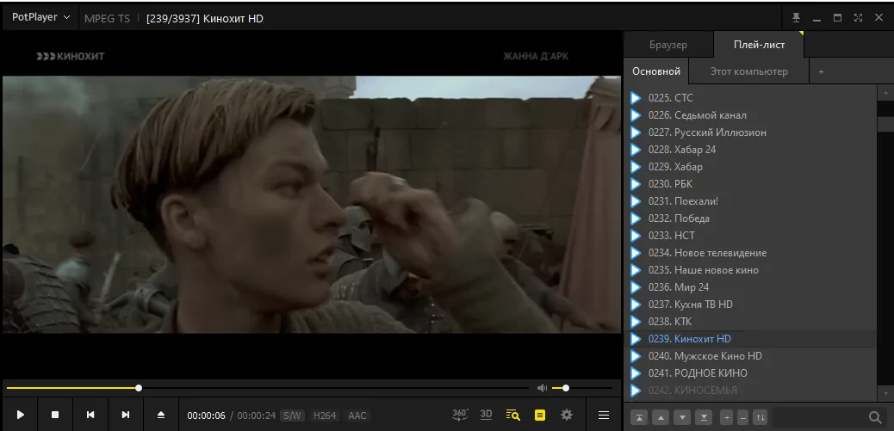Open the playlist sort options button
Image resolution: width=894 pixels, height=431 pixels.
coord(760,417)
